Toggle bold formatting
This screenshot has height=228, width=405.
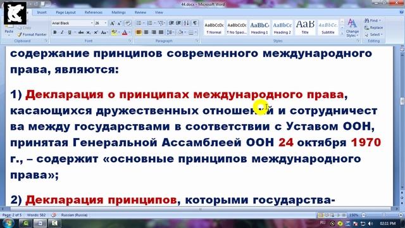point(55,32)
